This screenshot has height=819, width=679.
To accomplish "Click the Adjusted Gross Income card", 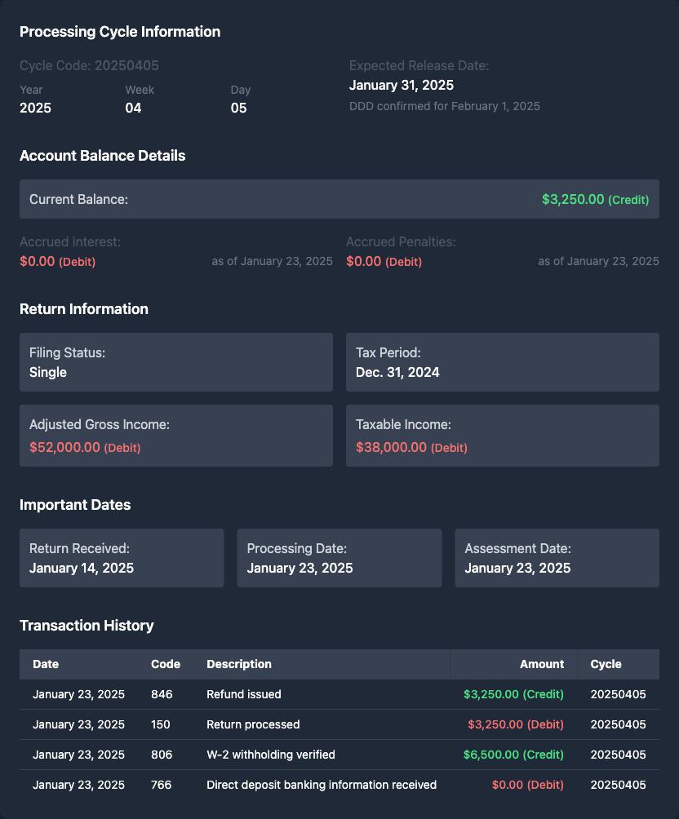I will pyautogui.click(x=175, y=436).
